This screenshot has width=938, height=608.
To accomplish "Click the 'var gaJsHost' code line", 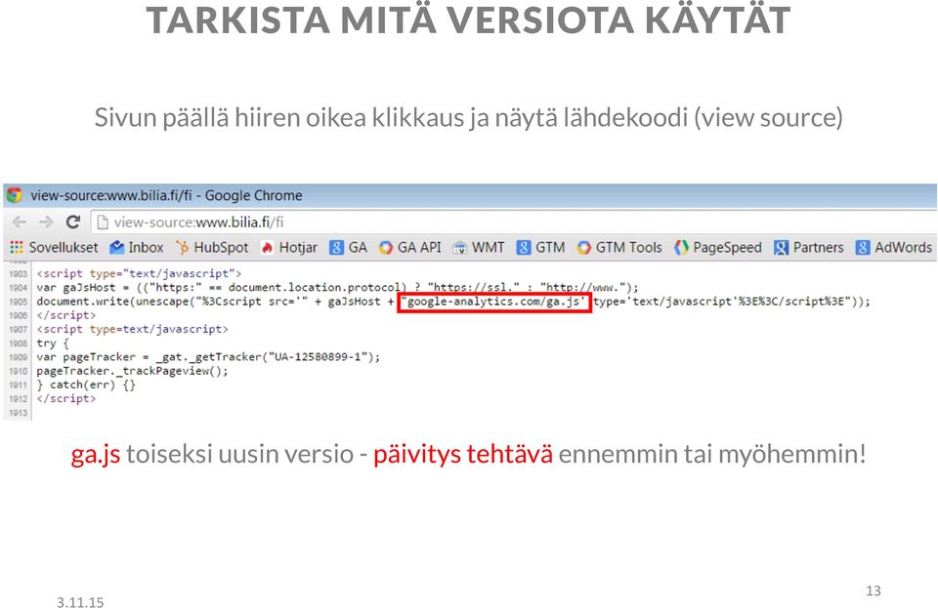I will pos(337,287).
